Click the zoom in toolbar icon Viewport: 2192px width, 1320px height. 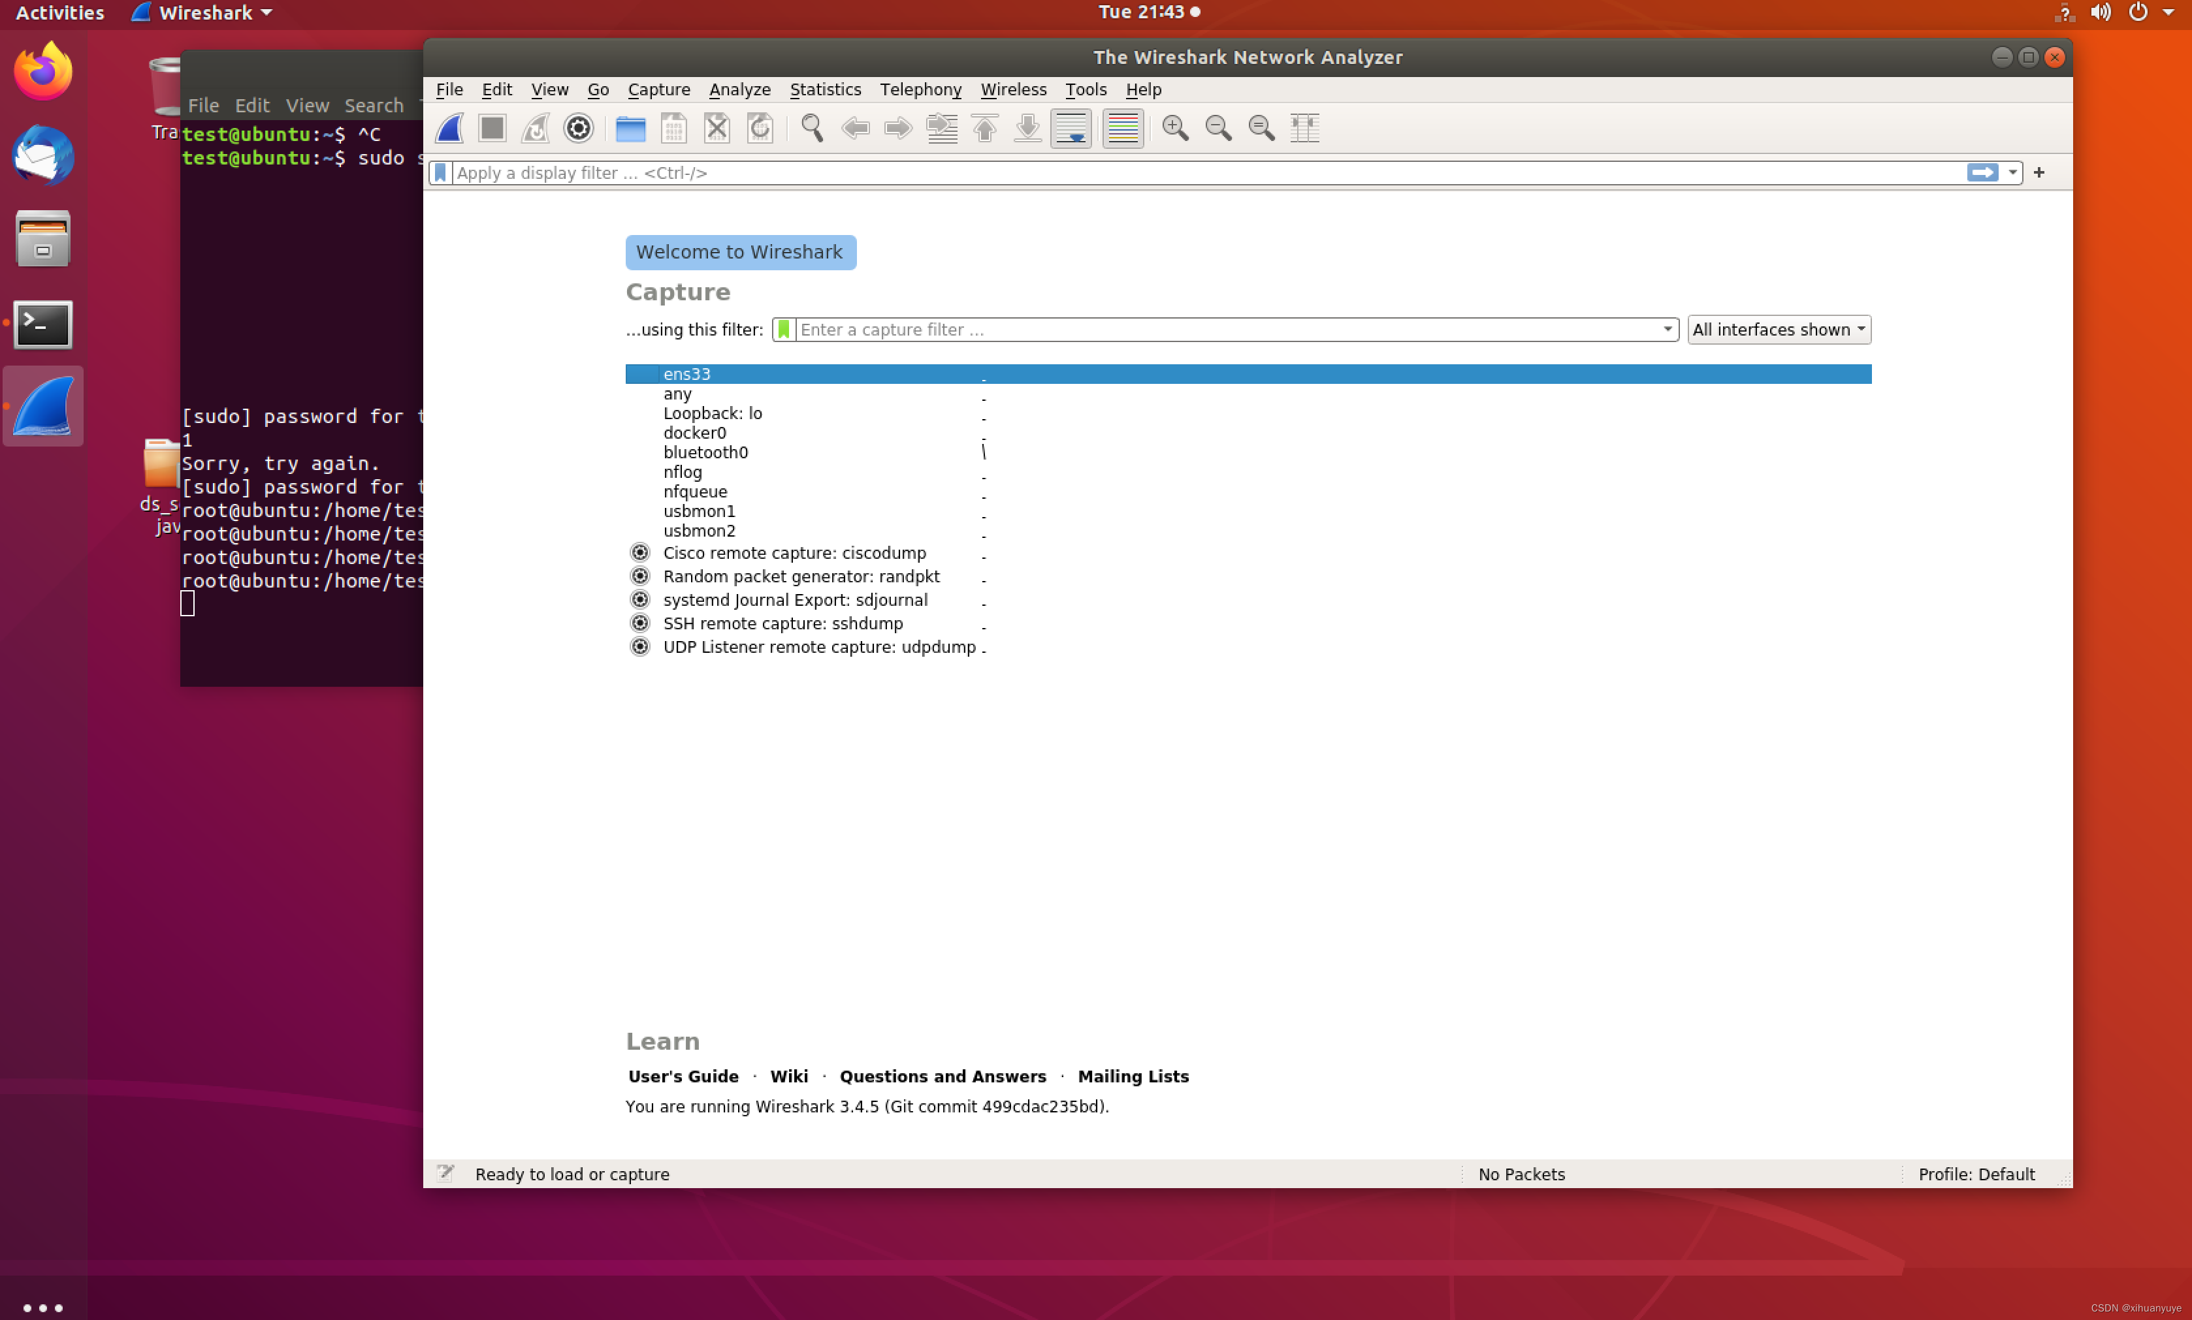click(x=1174, y=129)
